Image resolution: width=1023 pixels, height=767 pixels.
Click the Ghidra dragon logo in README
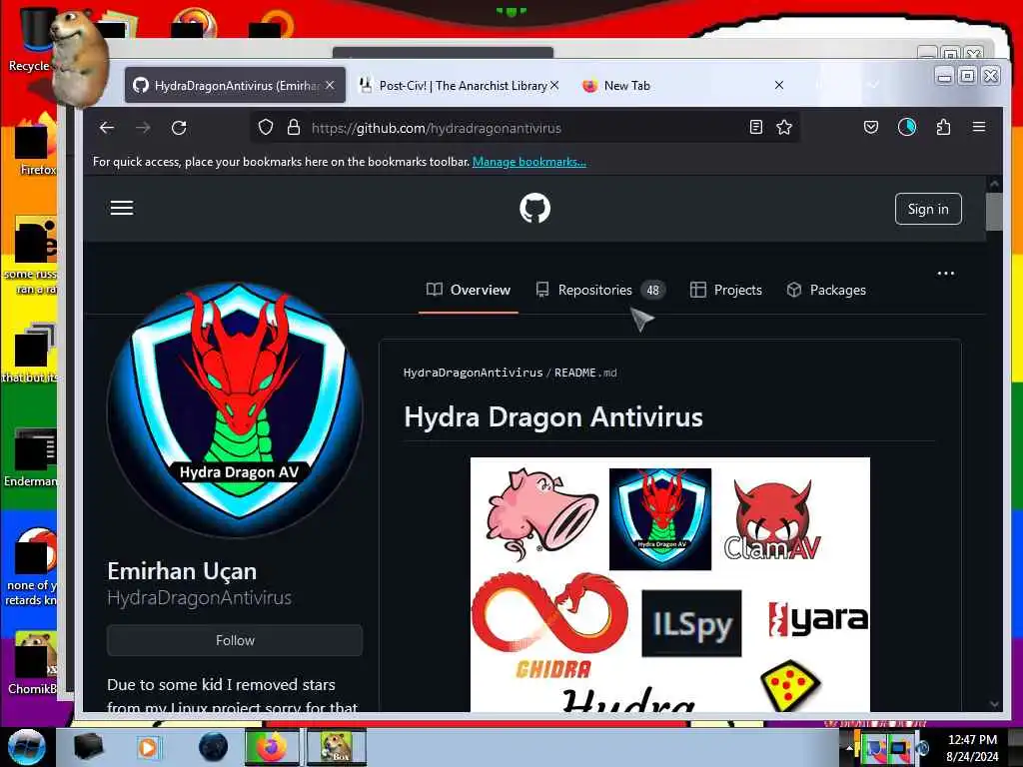(x=550, y=625)
